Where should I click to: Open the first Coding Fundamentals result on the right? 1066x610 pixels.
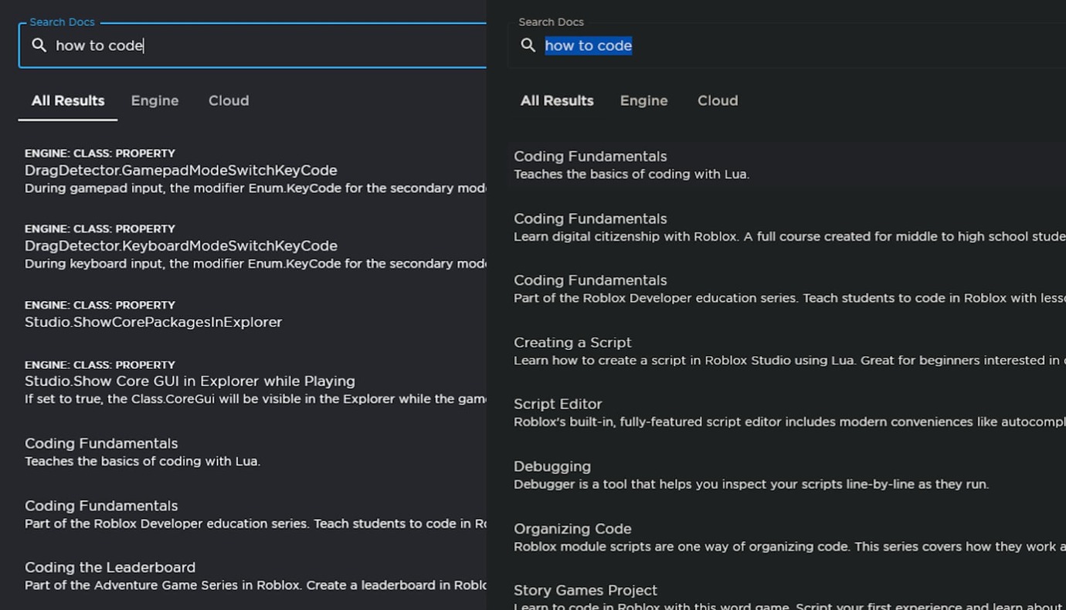click(x=590, y=156)
